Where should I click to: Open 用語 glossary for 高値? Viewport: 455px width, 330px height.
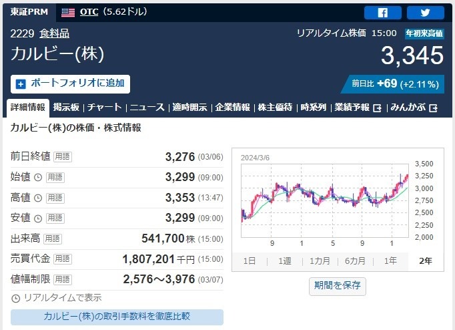(55, 198)
